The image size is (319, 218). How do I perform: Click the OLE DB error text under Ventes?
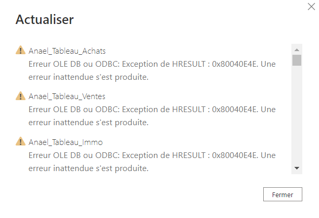[x=152, y=116]
